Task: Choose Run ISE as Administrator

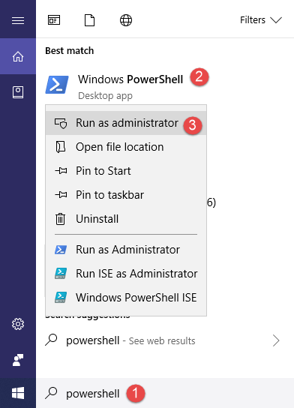Action: [x=126, y=274]
